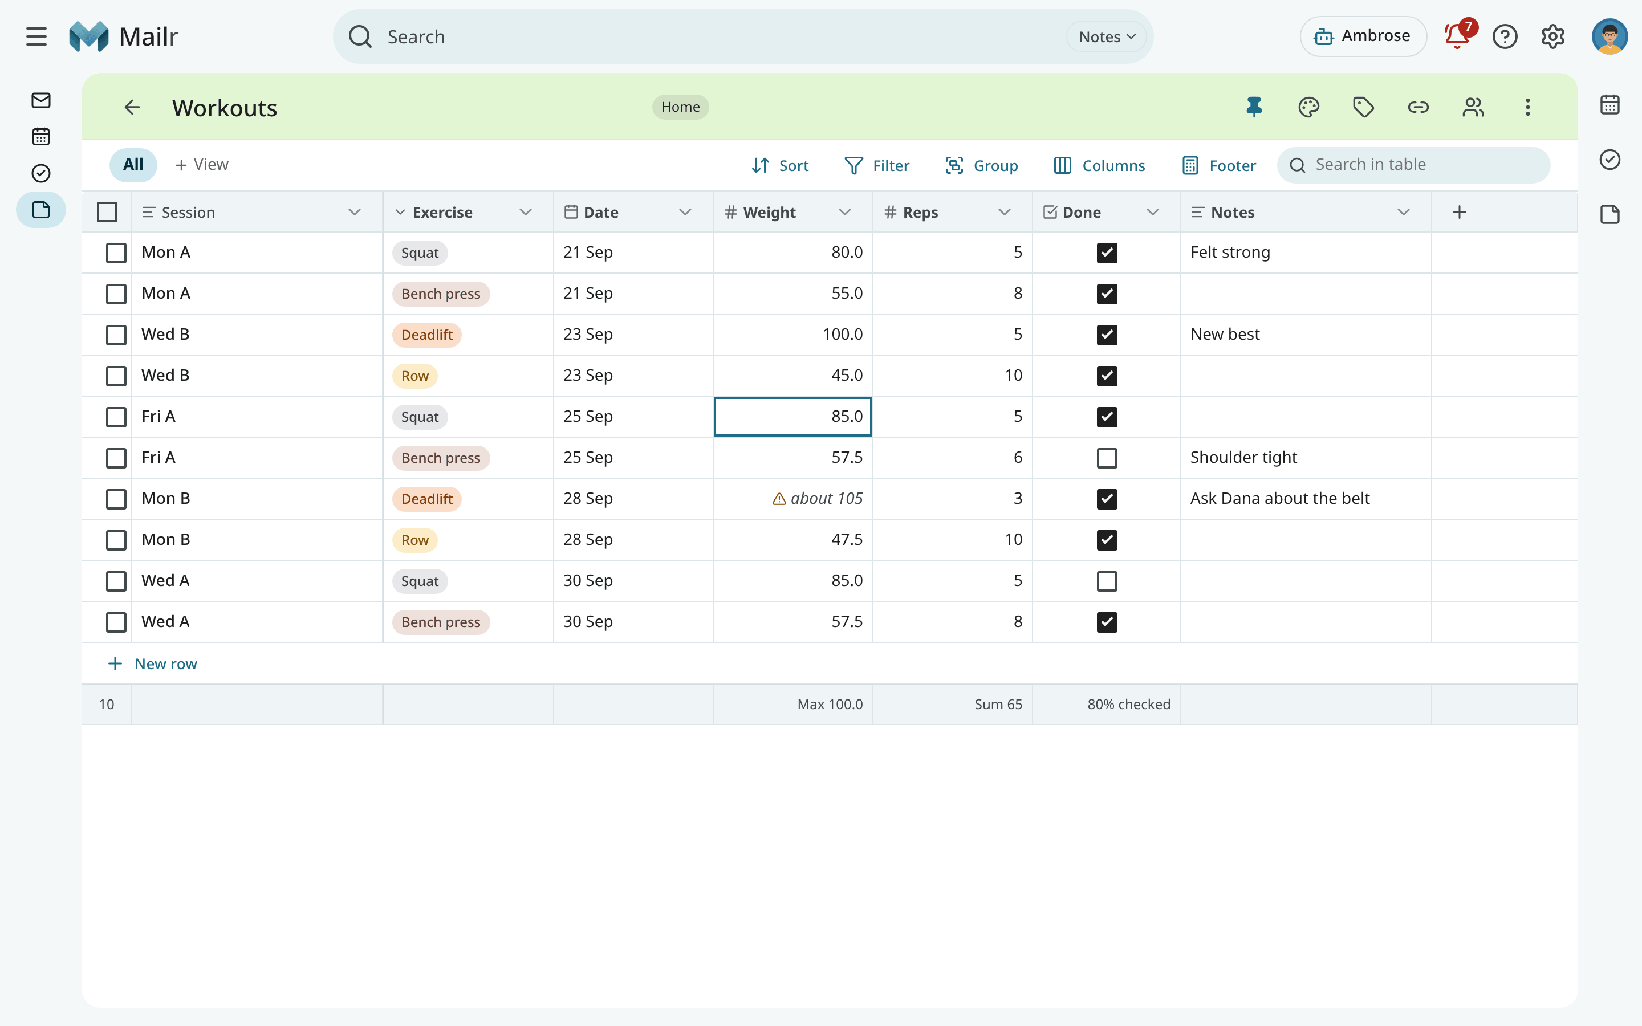This screenshot has height=1026, width=1642.
Task: Open the Calendar icon in left sidebar
Action: tap(40, 137)
